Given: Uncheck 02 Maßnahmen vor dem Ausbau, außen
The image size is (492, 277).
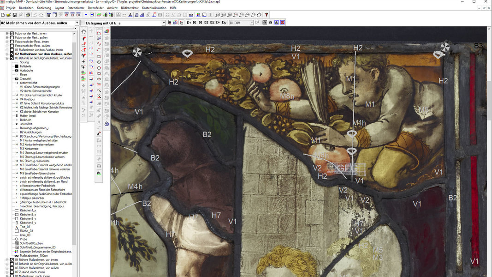Looking at the screenshot, I should pyautogui.click(x=12, y=54).
